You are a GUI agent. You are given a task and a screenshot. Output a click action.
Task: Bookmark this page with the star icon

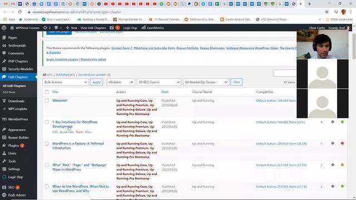coord(327,12)
